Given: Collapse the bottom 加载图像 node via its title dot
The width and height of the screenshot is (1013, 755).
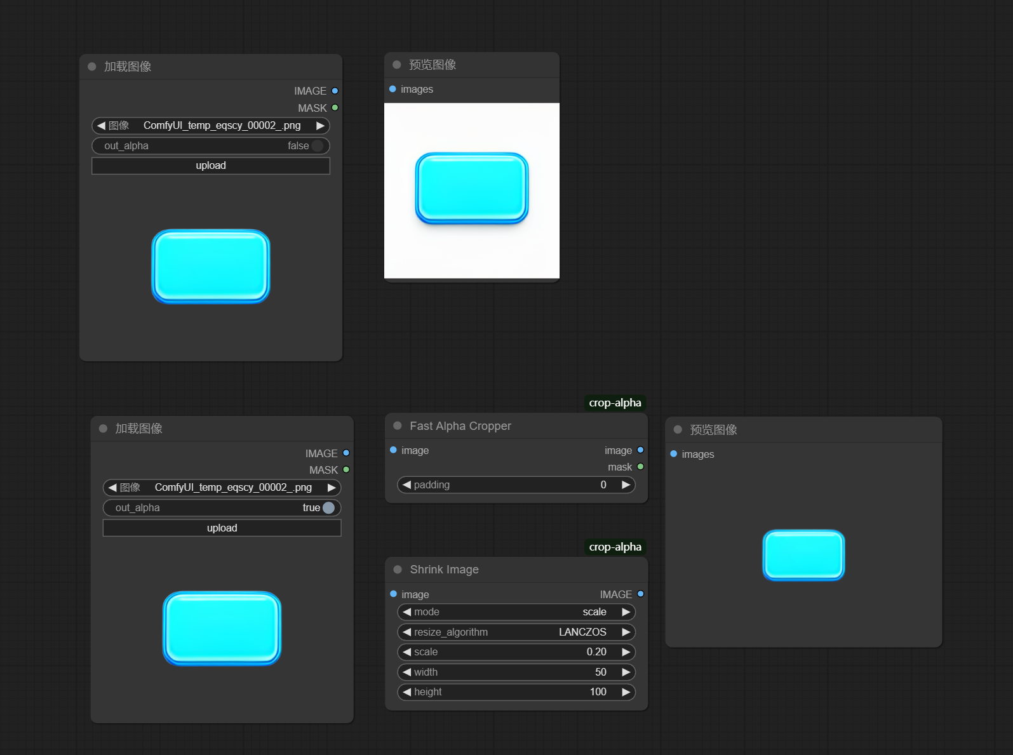Looking at the screenshot, I should (104, 429).
